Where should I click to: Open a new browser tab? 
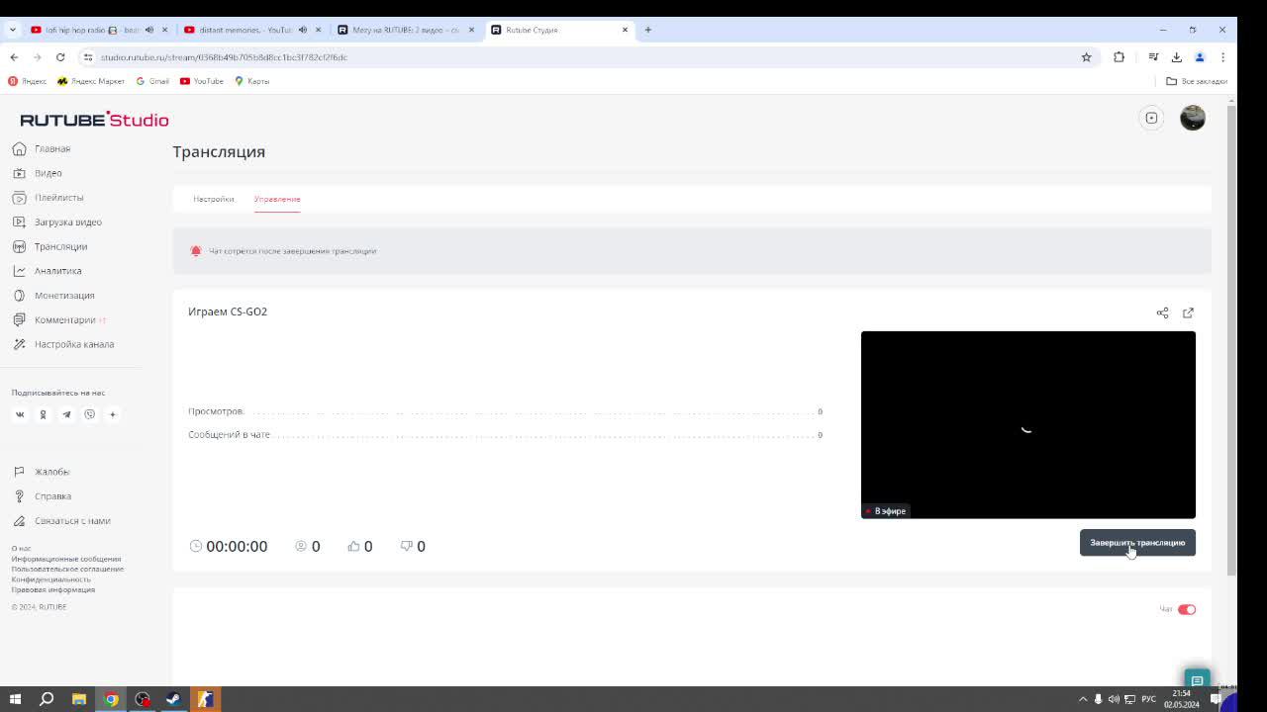coord(647,30)
